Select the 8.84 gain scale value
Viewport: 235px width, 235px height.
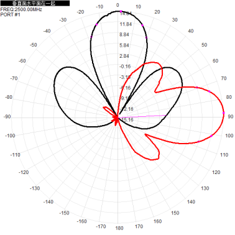coord(124,35)
